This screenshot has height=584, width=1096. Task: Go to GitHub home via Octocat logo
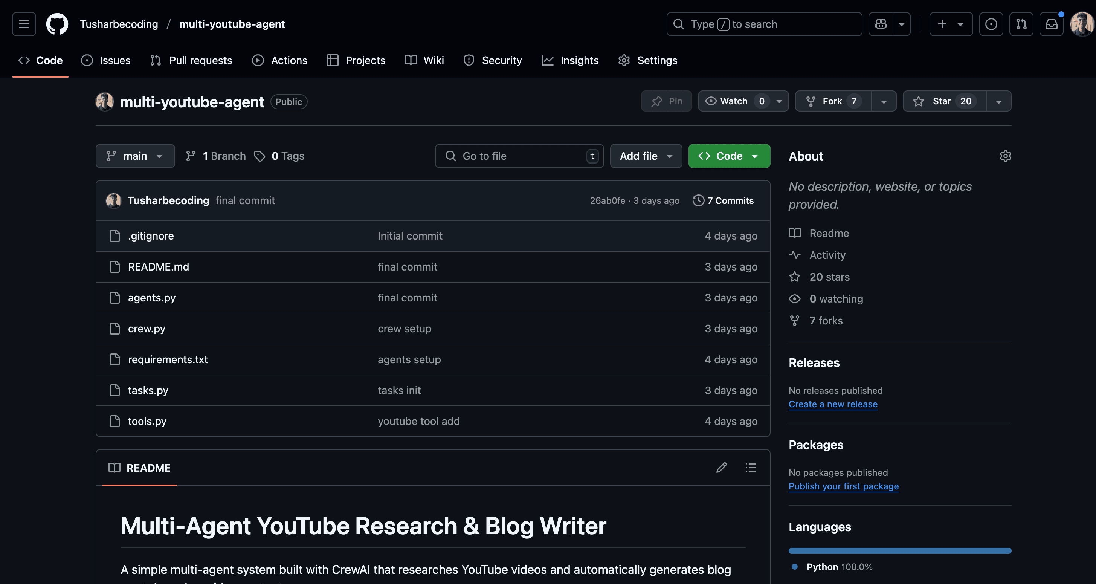57,24
